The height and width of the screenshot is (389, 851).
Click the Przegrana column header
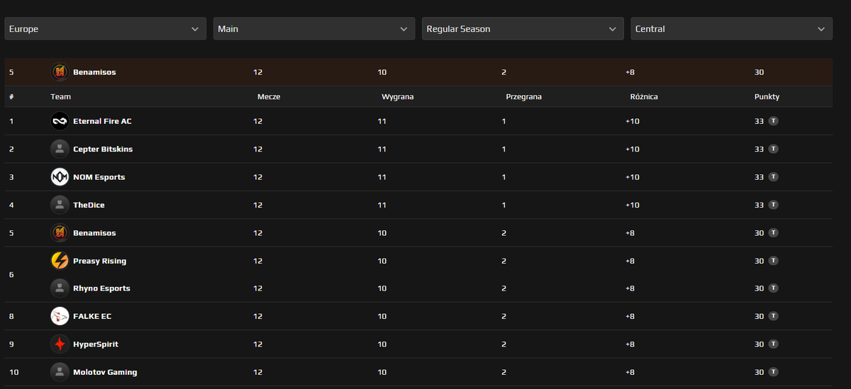tap(523, 97)
